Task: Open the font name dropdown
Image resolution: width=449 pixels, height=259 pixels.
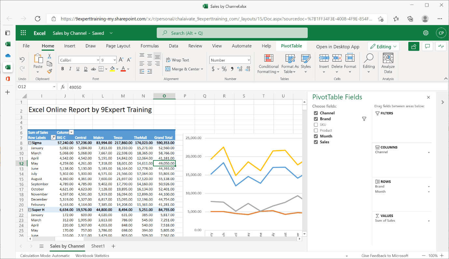Action: point(98,60)
